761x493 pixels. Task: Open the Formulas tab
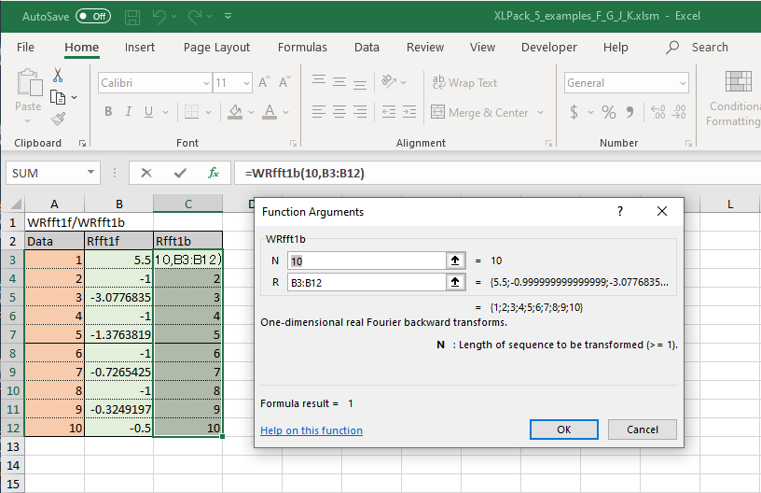pos(302,47)
